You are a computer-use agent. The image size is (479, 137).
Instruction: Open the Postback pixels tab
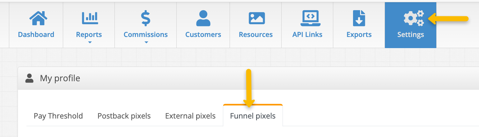[124, 116]
